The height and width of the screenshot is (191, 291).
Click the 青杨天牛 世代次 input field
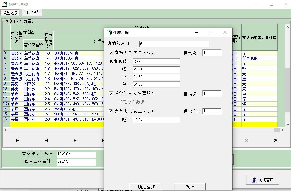click(x=212, y=53)
